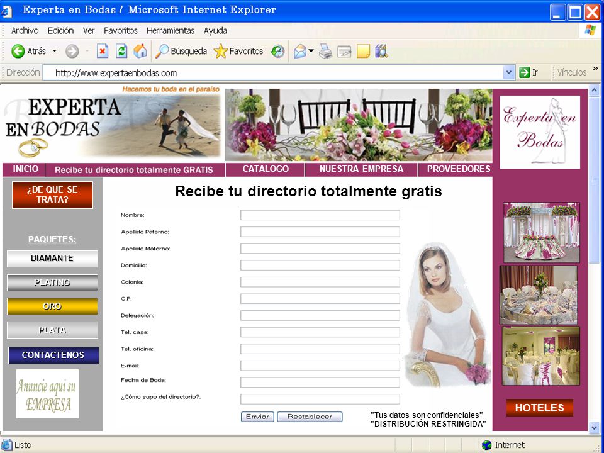604x453 pixels.
Task: Click the CONTACTENOS button
Action: (53, 355)
